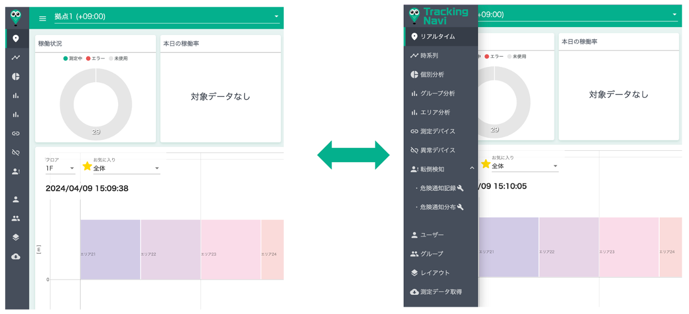
Task: Collapse the 転倒検知 submenu in expanded sidebar
Action: 472,169
